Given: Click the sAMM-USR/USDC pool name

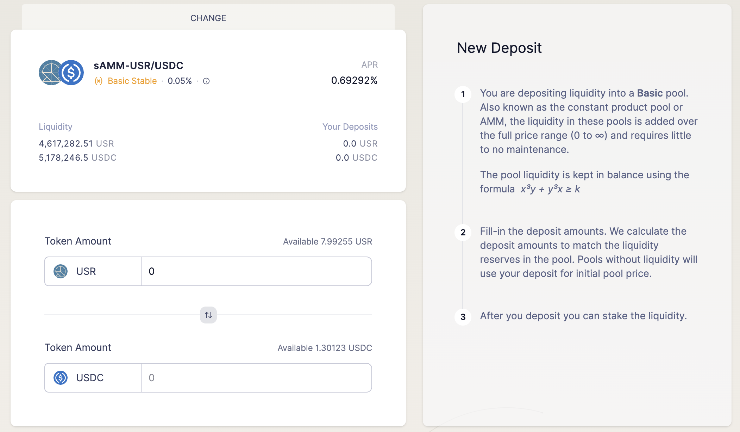Looking at the screenshot, I should [138, 66].
